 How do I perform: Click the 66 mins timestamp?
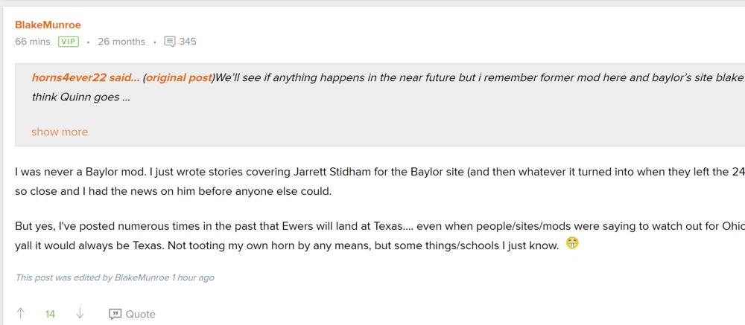coord(33,42)
